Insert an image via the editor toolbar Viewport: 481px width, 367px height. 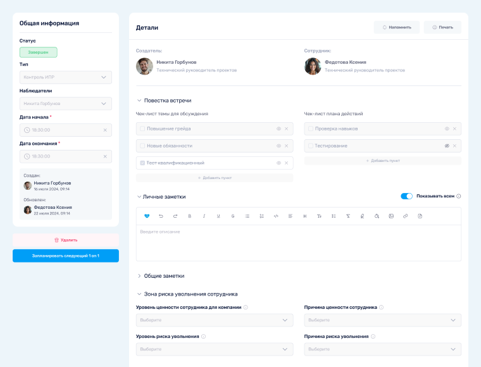coord(391,216)
